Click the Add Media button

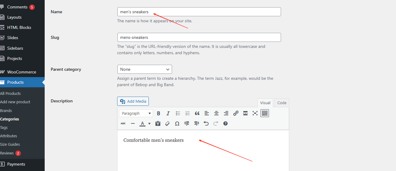click(133, 101)
